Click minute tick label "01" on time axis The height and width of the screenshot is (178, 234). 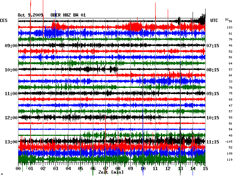[31, 169]
